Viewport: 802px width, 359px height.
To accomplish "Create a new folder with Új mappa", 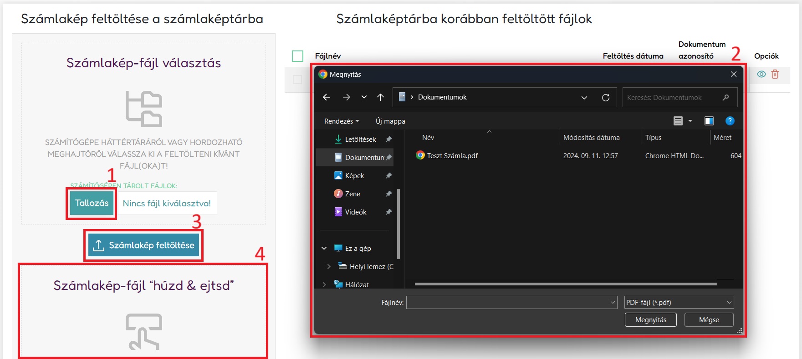I will pos(390,121).
